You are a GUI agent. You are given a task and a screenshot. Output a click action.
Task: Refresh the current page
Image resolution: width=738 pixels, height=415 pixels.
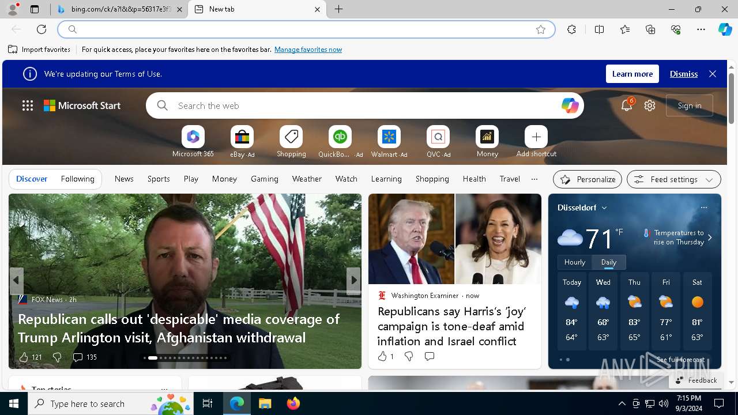[42, 29]
